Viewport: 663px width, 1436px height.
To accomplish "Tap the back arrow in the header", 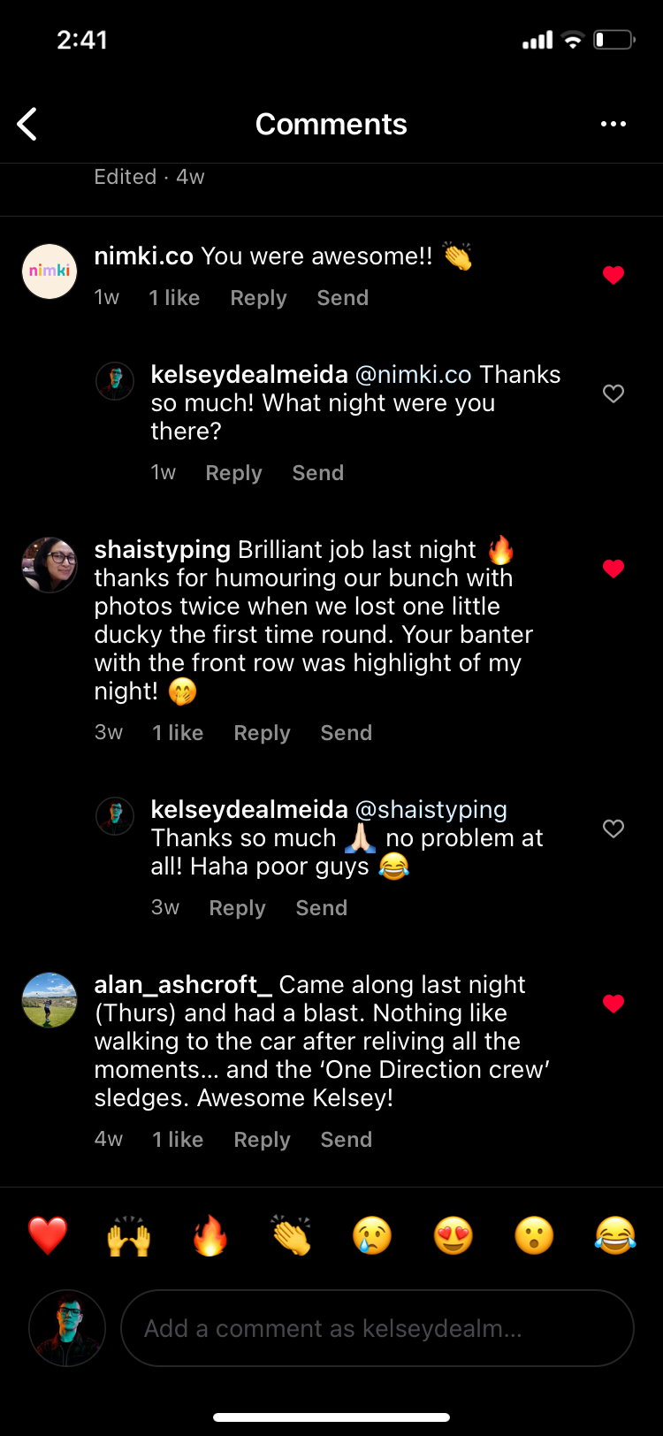I will click(x=27, y=125).
